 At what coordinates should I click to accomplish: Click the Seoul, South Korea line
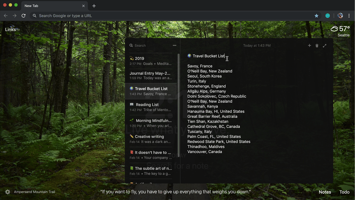(204, 76)
